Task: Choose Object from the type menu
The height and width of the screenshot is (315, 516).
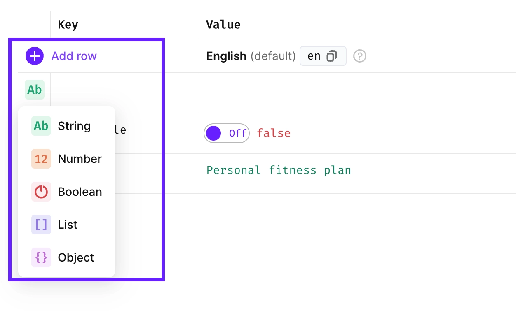Action: 76,257
